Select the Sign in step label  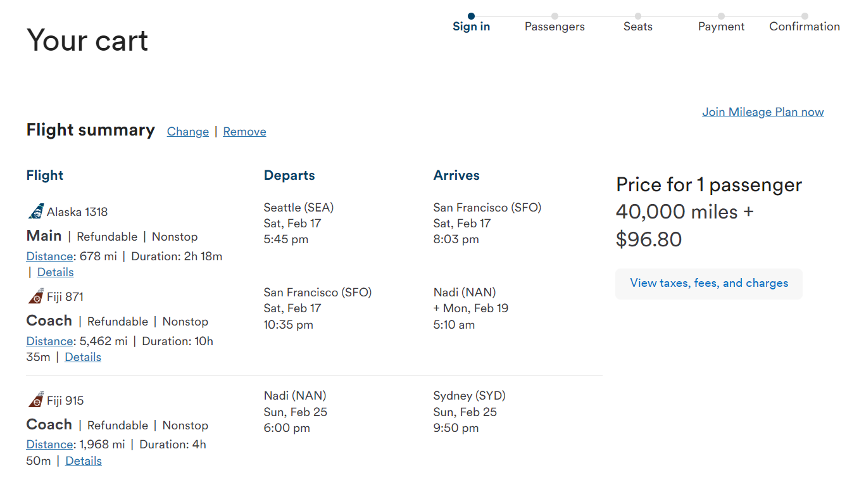click(470, 26)
